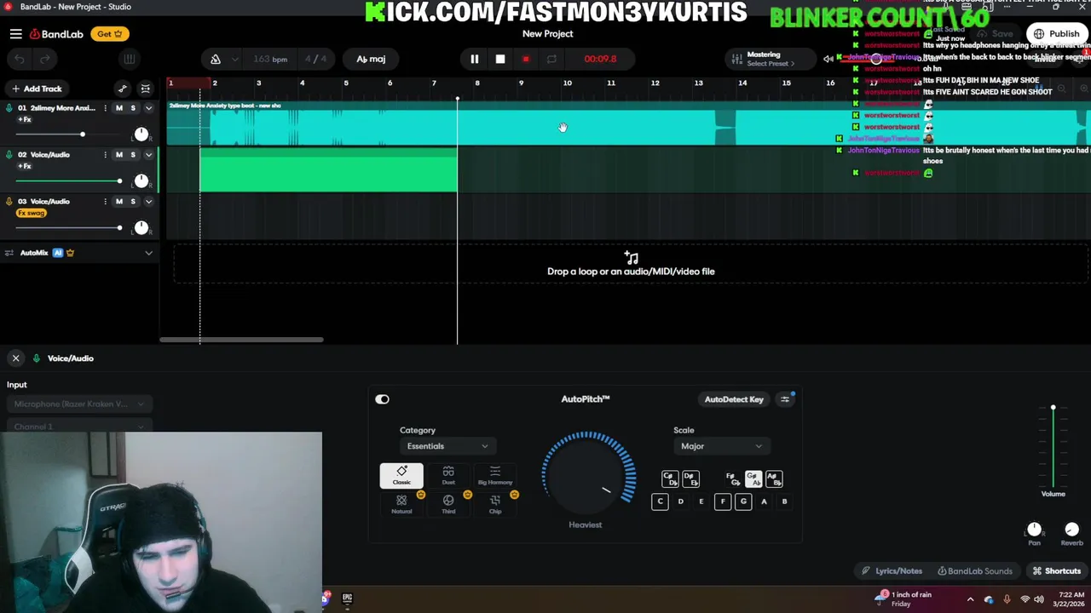Open the Scale Major dropdown
The width and height of the screenshot is (1091, 613).
click(721, 446)
